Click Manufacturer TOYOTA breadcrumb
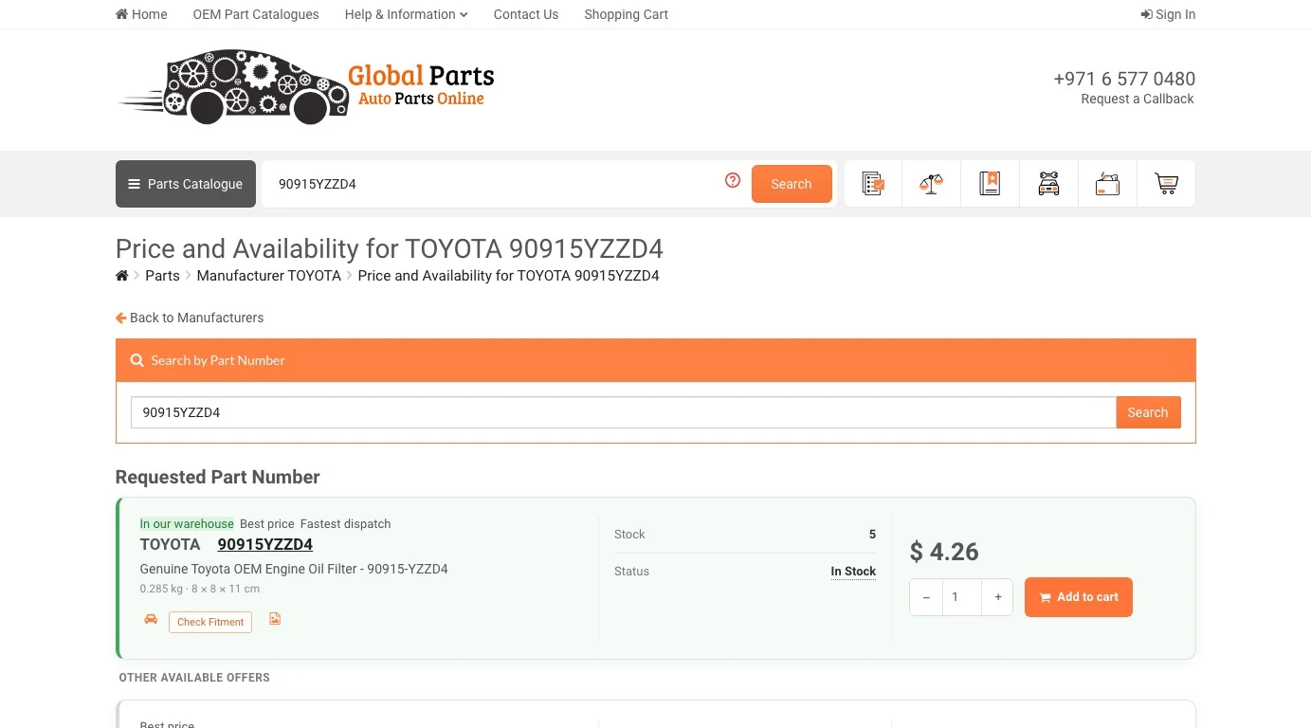The width and height of the screenshot is (1311, 728). (x=268, y=276)
